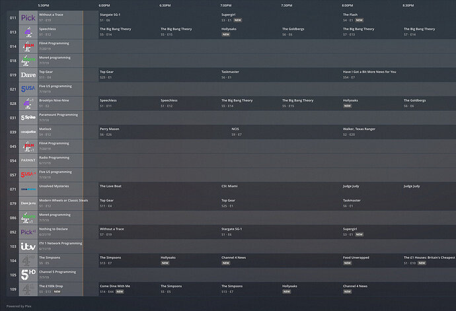The image size is (456, 311).
Task: Select The Goldbergs S6 E6 on channel 013
Action: click(311, 32)
